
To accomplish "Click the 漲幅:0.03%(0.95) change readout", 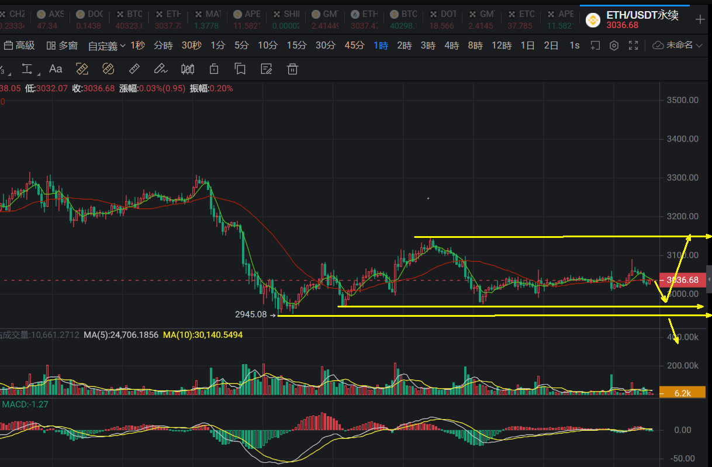I will point(152,88).
